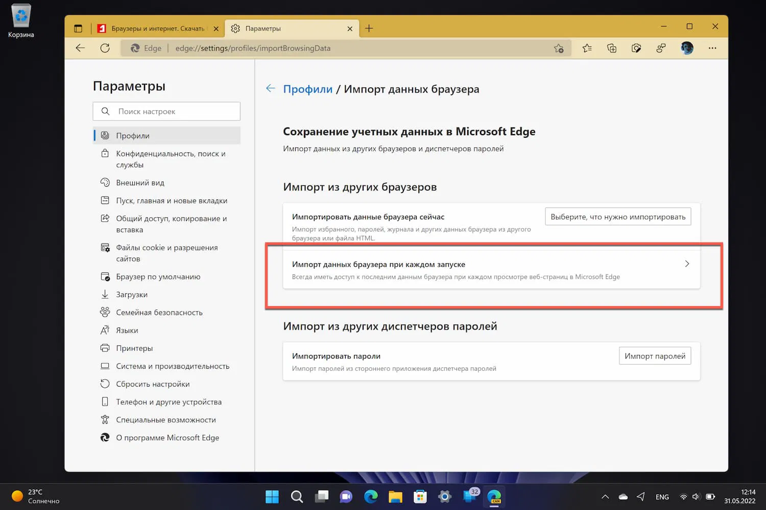
Task: Click the "Импорт паролей" button
Action: [655, 356]
